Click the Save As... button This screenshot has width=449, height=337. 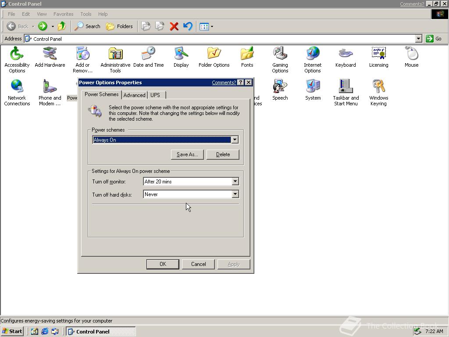187,154
